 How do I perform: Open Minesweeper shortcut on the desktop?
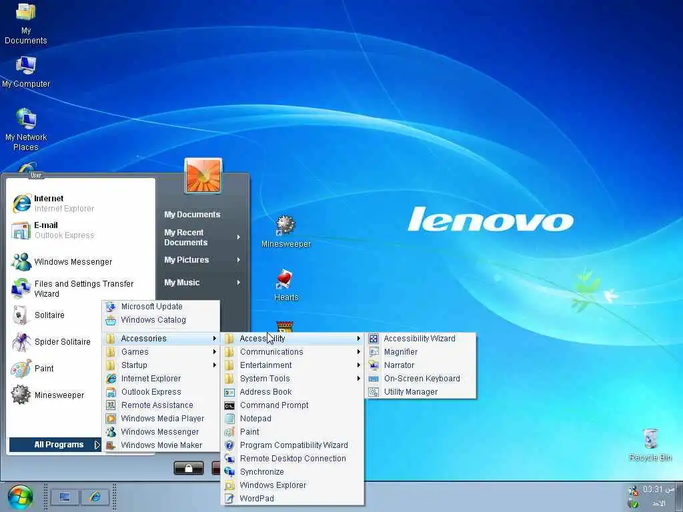point(285,231)
